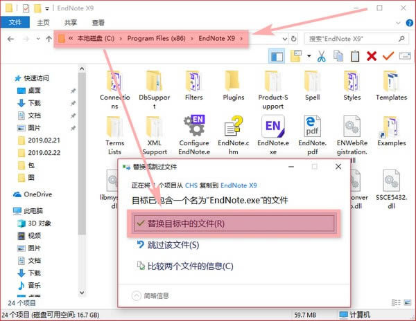The width and height of the screenshot is (416, 321).
Task: Click 本地磁盘 (C:) in address path
Action: click(96, 38)
